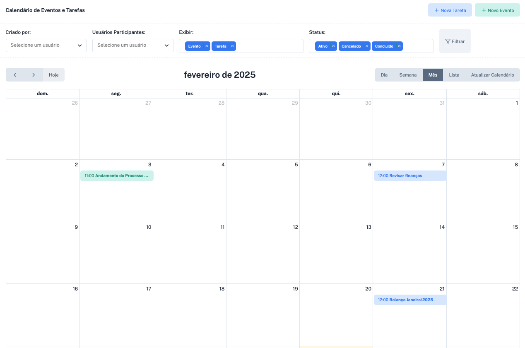Click the Filtrar button
This screenshot has height=348, width=525.
pyautogui.click(x=455, y=41)
